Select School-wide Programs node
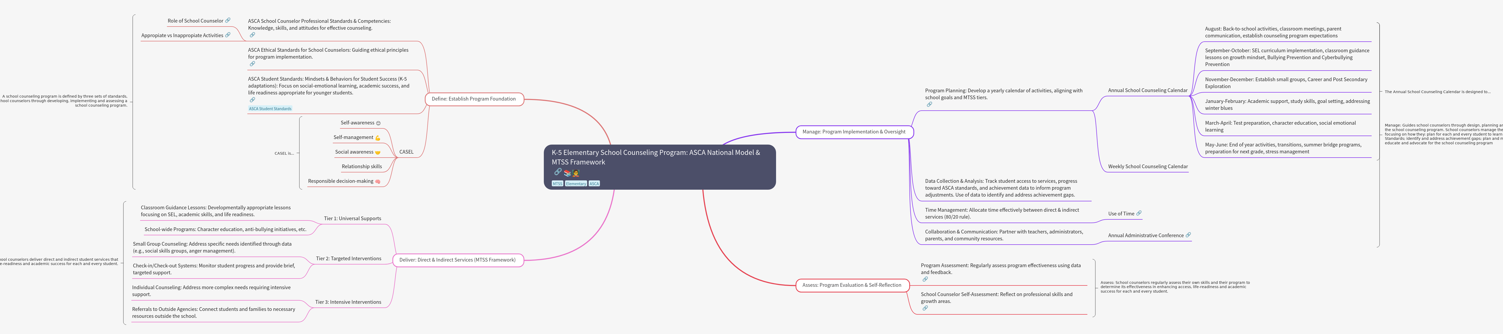The height and width of the screenshot is (334, 1503). pos(225,230)
